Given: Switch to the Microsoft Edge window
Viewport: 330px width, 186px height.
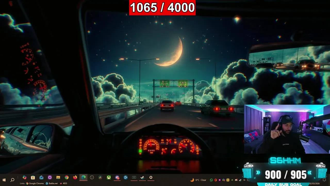Looking at the screenshot, I should pos(84,177).
